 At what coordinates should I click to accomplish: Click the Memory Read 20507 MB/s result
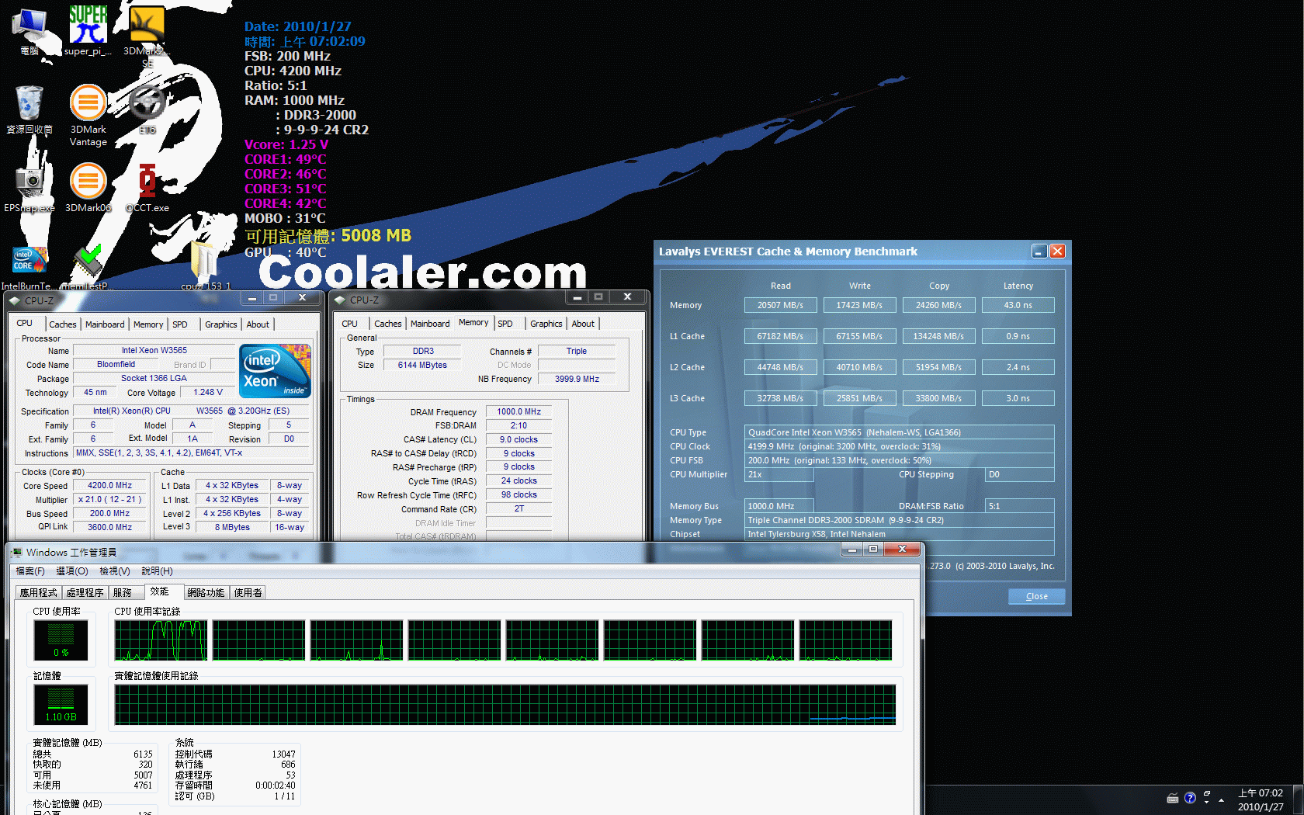[780, 305]
